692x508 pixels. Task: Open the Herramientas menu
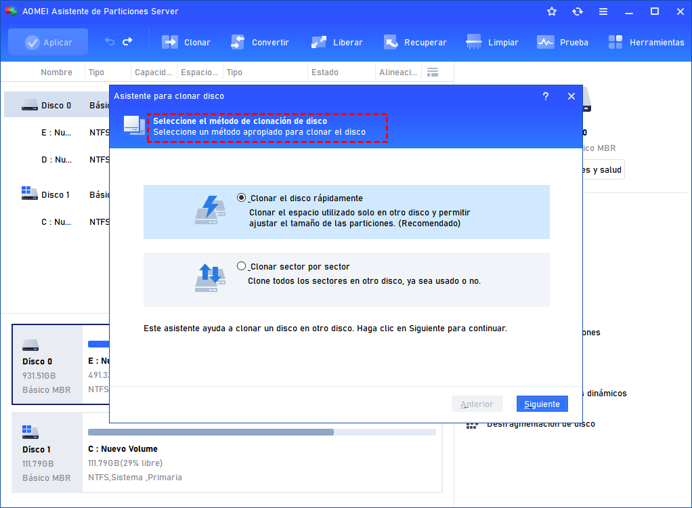(646, 43)
